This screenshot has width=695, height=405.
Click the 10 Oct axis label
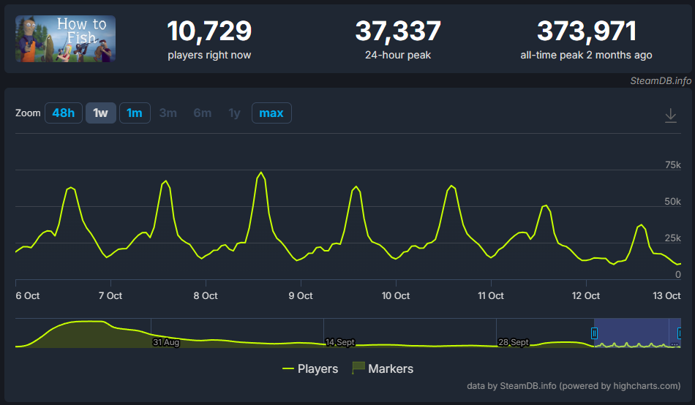396,295
